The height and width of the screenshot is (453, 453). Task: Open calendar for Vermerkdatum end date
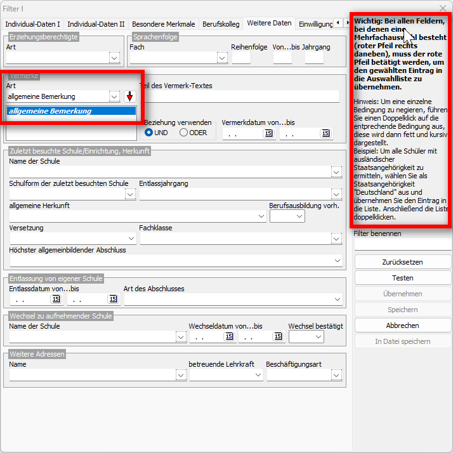pyautogui.click(x=325, y=134)
